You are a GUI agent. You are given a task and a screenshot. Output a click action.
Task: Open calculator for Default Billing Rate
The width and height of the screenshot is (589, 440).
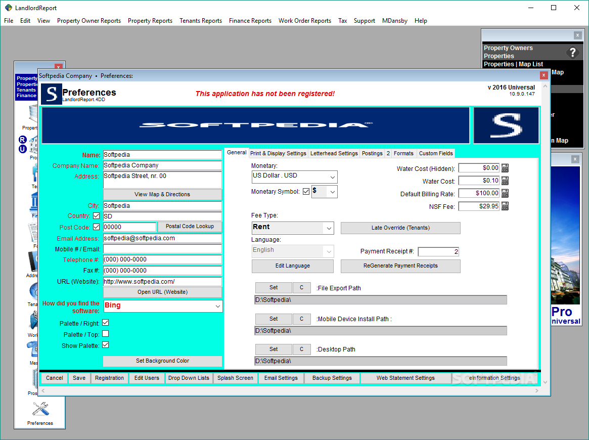[x=505, y=194]
